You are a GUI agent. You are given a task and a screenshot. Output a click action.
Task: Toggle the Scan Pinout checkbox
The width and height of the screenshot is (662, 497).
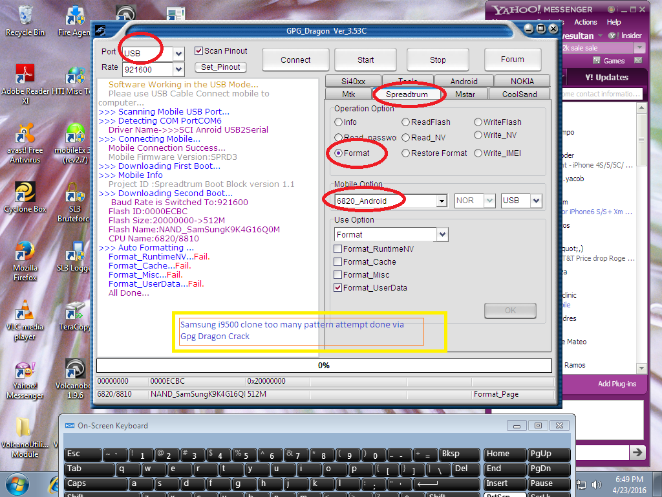pyautogui.click(x=200, y=51)
